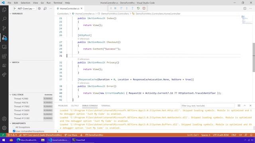The height and width of the screenshot is (143, 255).
Task: Open the File menu
Action: pyautogui.click(x=10, y=3)
